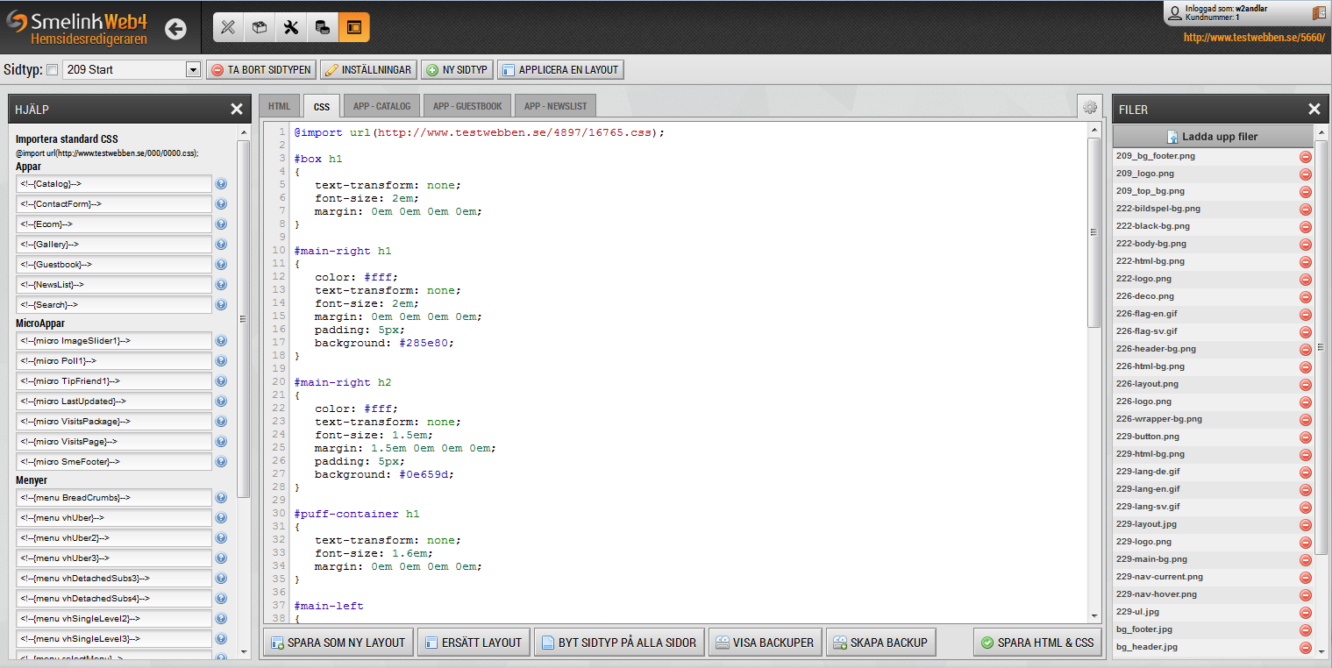Open the APP - GUESTBOOK tab

click(x=467, y=106)
